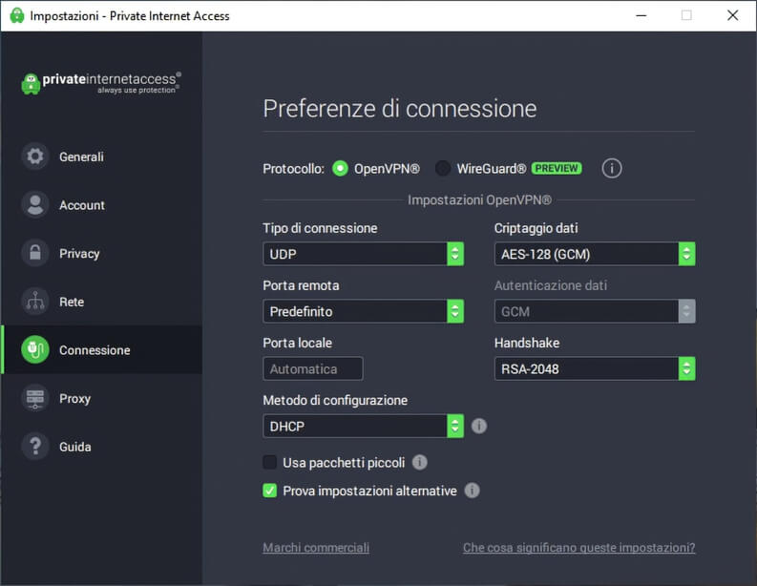Click the Generali gear icon

35,157
